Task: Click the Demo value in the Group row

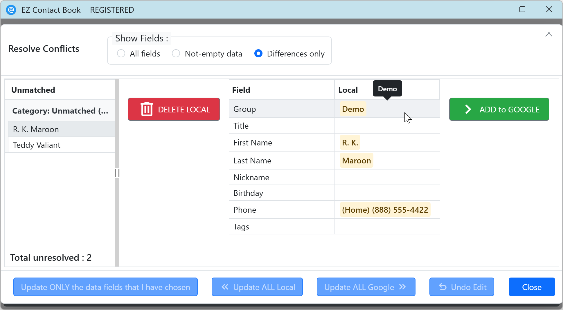Action: click(352, 109)
